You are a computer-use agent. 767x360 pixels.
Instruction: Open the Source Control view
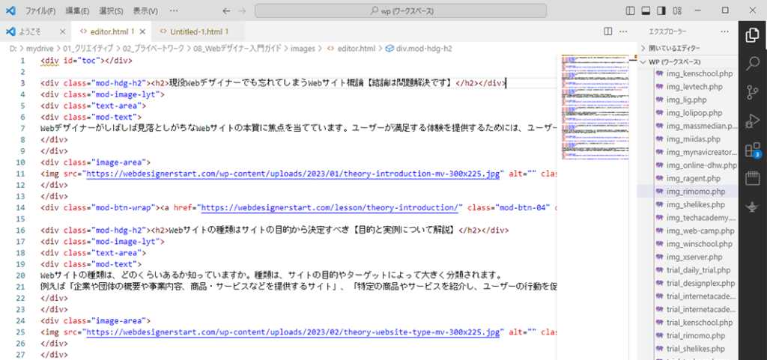click(x=752, y=92)
